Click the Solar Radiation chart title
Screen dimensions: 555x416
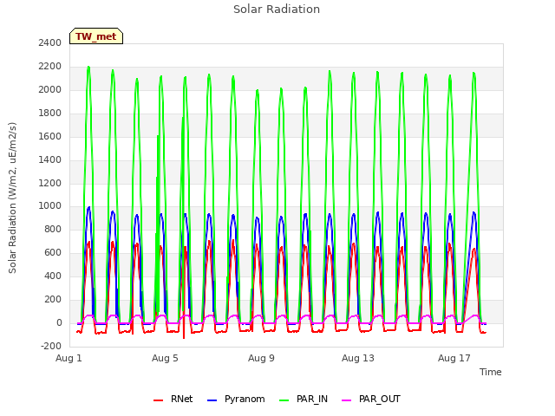click(277, 10)
